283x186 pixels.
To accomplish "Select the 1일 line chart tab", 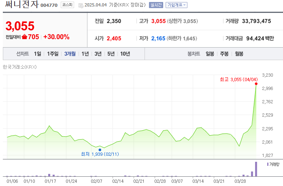I will (38, 54).
